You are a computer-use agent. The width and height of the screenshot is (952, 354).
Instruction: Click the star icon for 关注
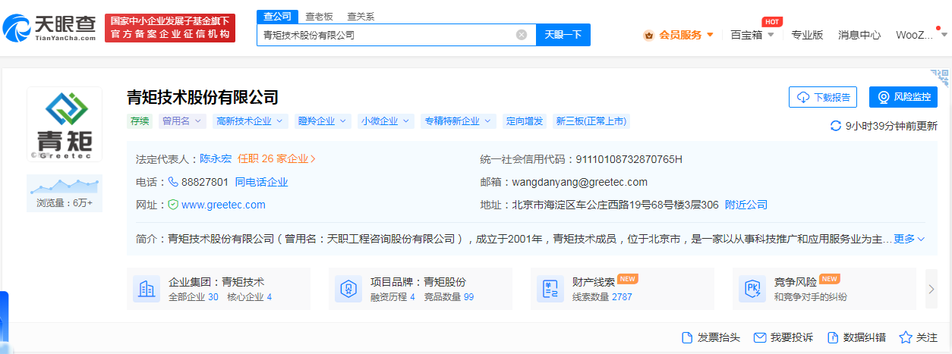(x=906, y=337)
